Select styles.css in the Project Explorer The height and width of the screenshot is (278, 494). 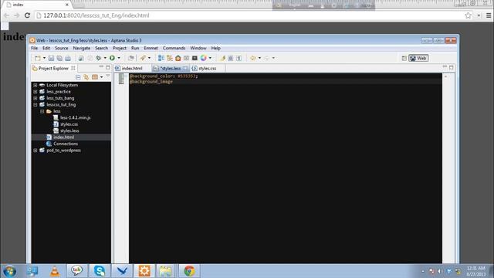tap(69, 124)
